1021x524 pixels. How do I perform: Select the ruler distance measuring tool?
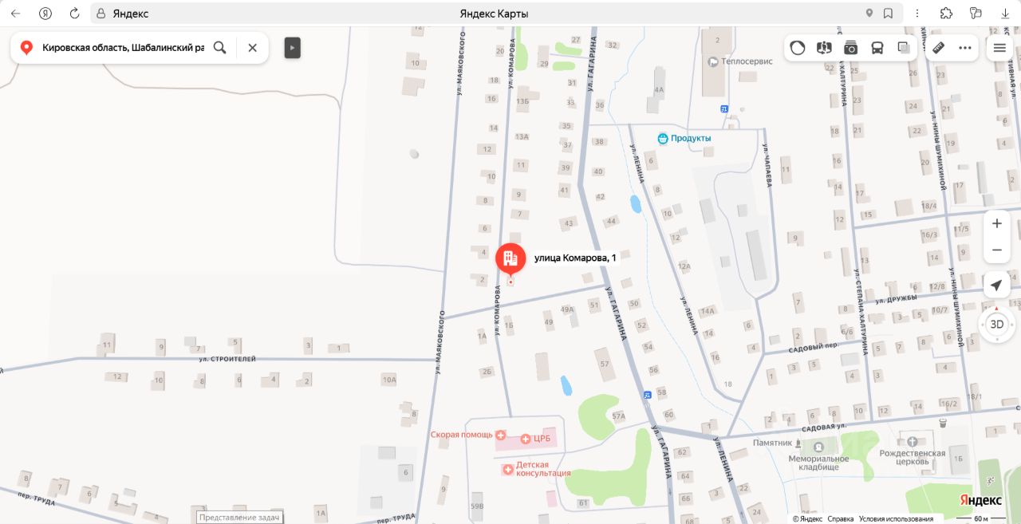click(x=939, y=48)
